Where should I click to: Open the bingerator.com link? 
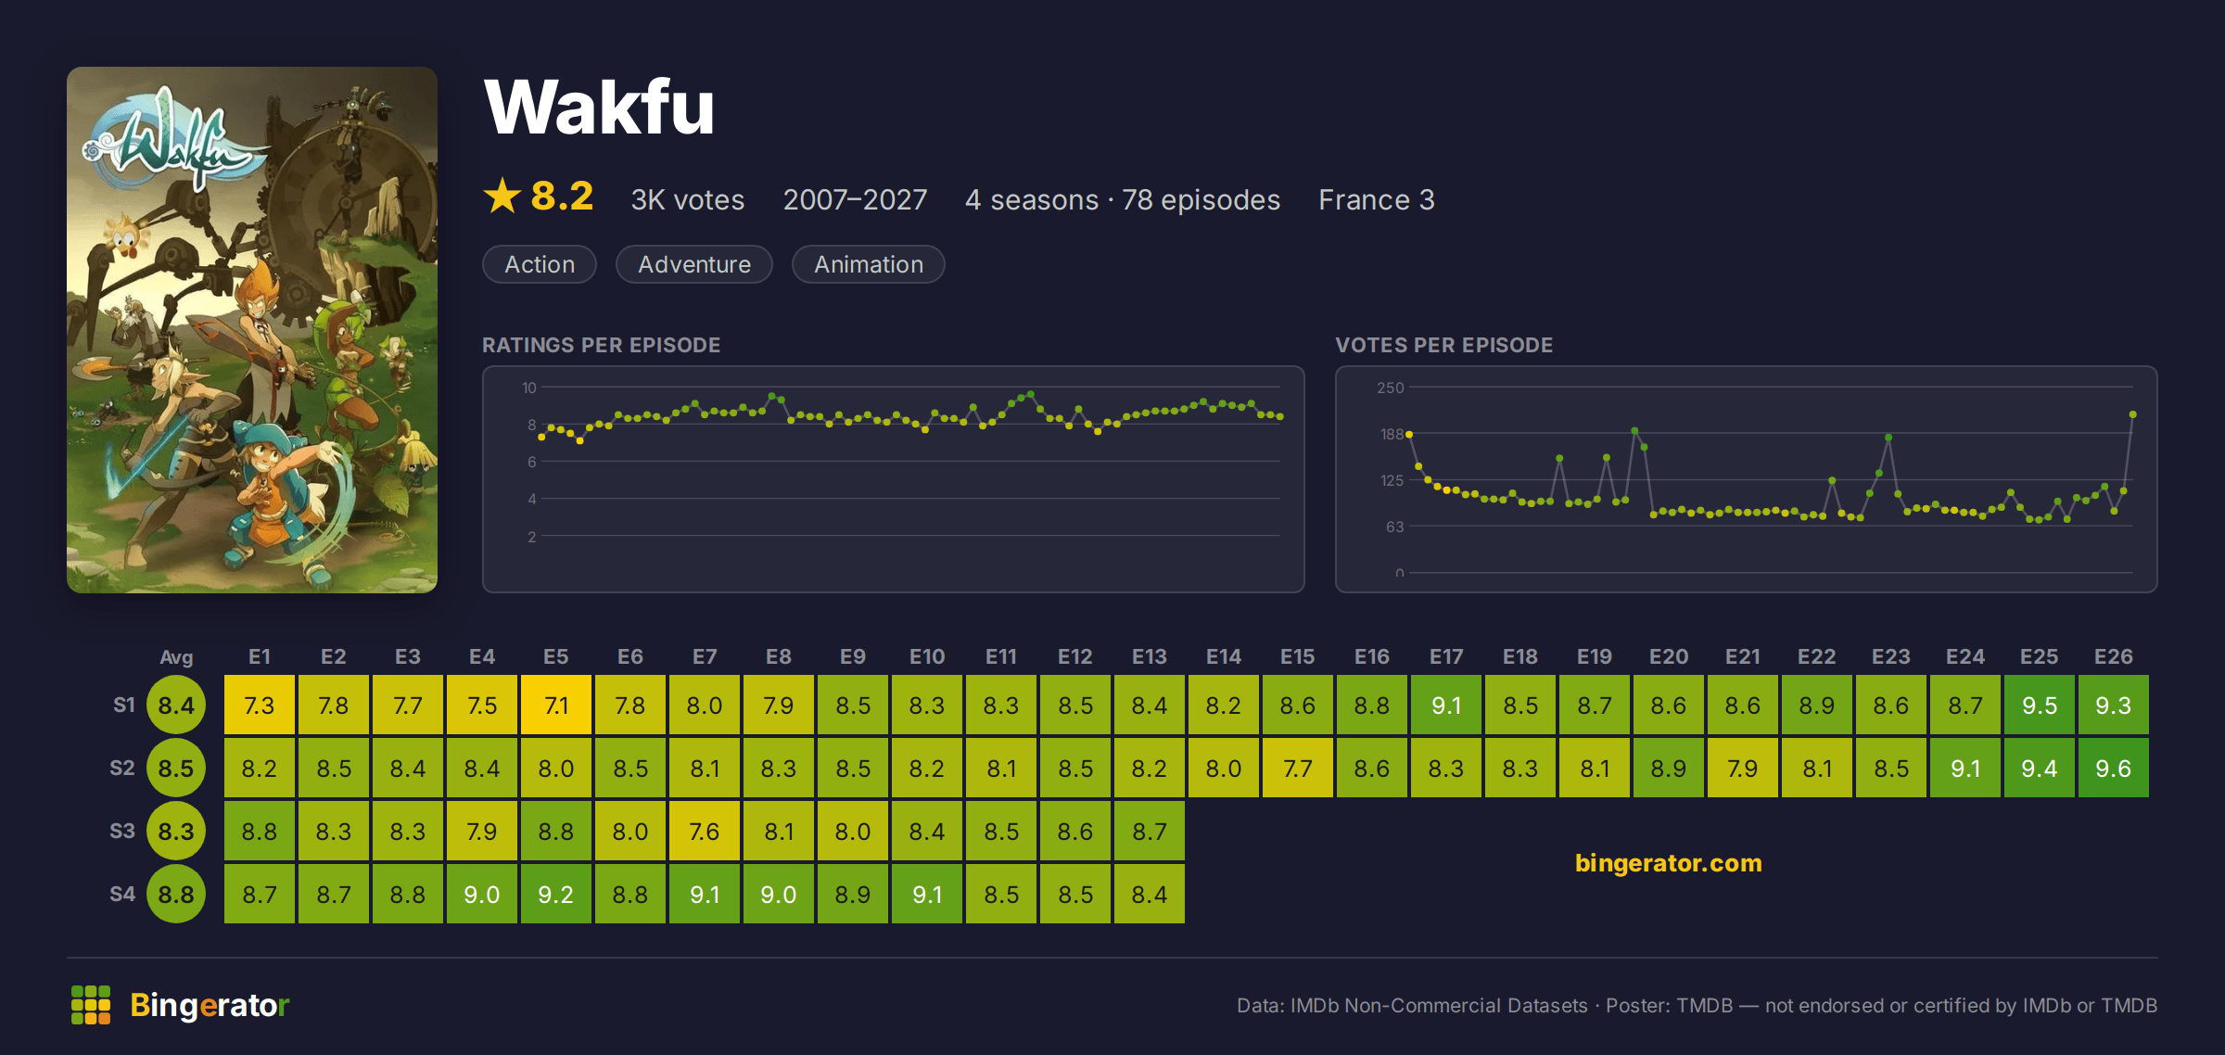coord(1668,863)
